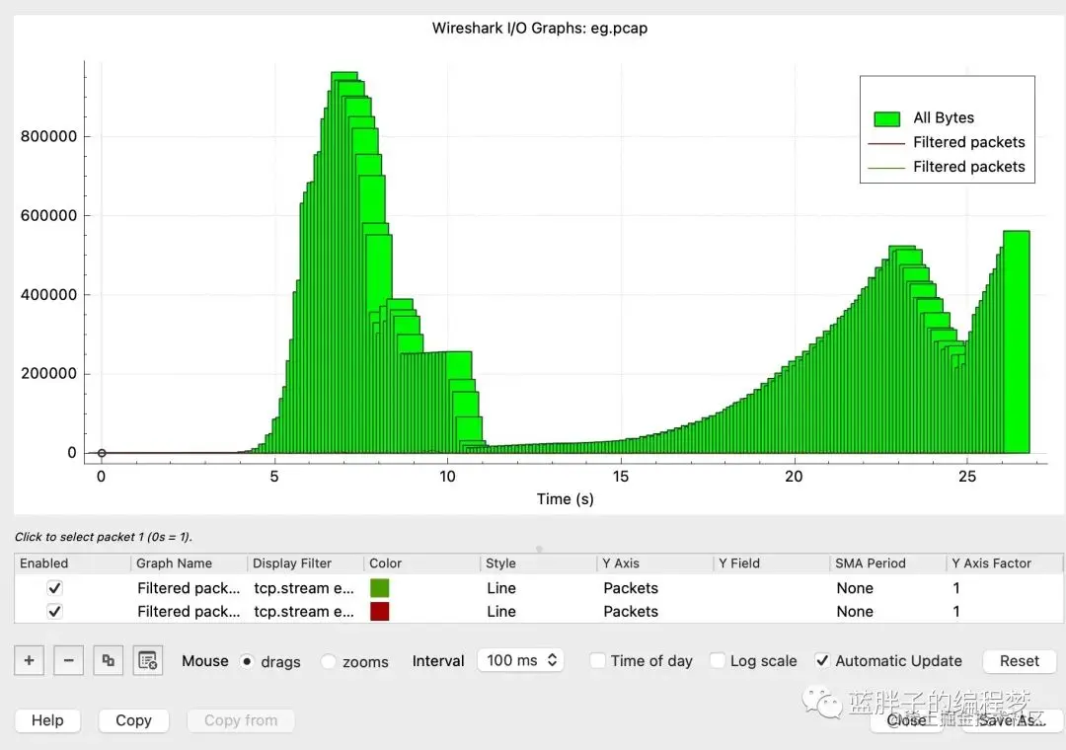Viewport: 1066px width, 750px height.
Task: Duplicate the selected graph via copy icon
Action: (109, 660)
